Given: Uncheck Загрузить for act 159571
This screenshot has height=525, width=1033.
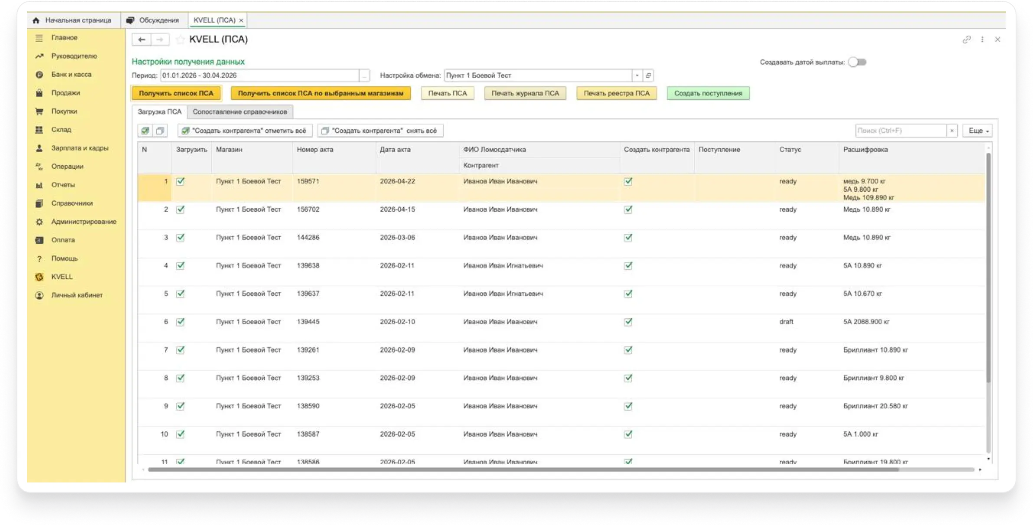Looking at the screenshot, I should [180, 181].
